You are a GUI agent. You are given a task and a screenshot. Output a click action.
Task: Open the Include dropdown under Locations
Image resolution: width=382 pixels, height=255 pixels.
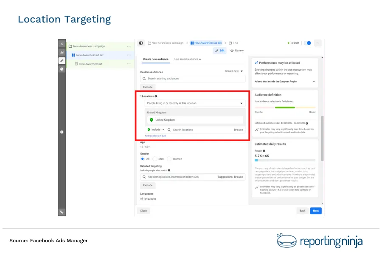pos(156,130)
